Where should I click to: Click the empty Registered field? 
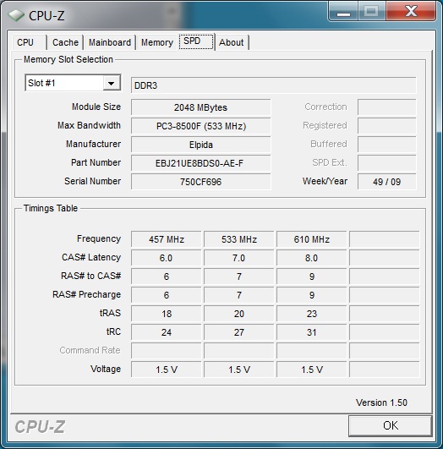coord(386,126)
